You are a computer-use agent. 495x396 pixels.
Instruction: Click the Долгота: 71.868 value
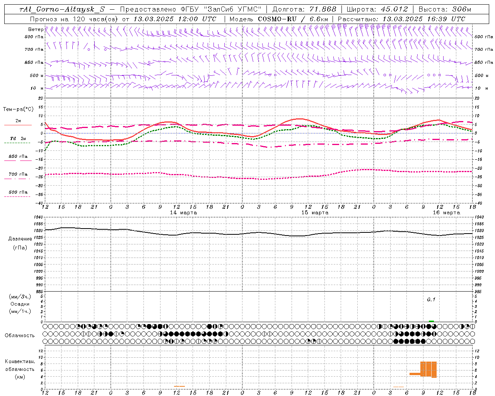click(x=304, y=9)
